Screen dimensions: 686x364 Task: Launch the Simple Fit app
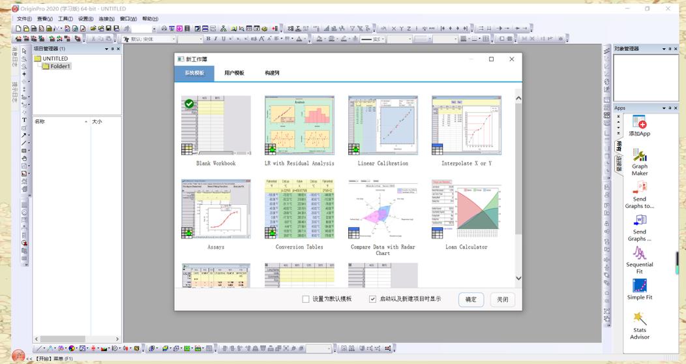point(639,289)
